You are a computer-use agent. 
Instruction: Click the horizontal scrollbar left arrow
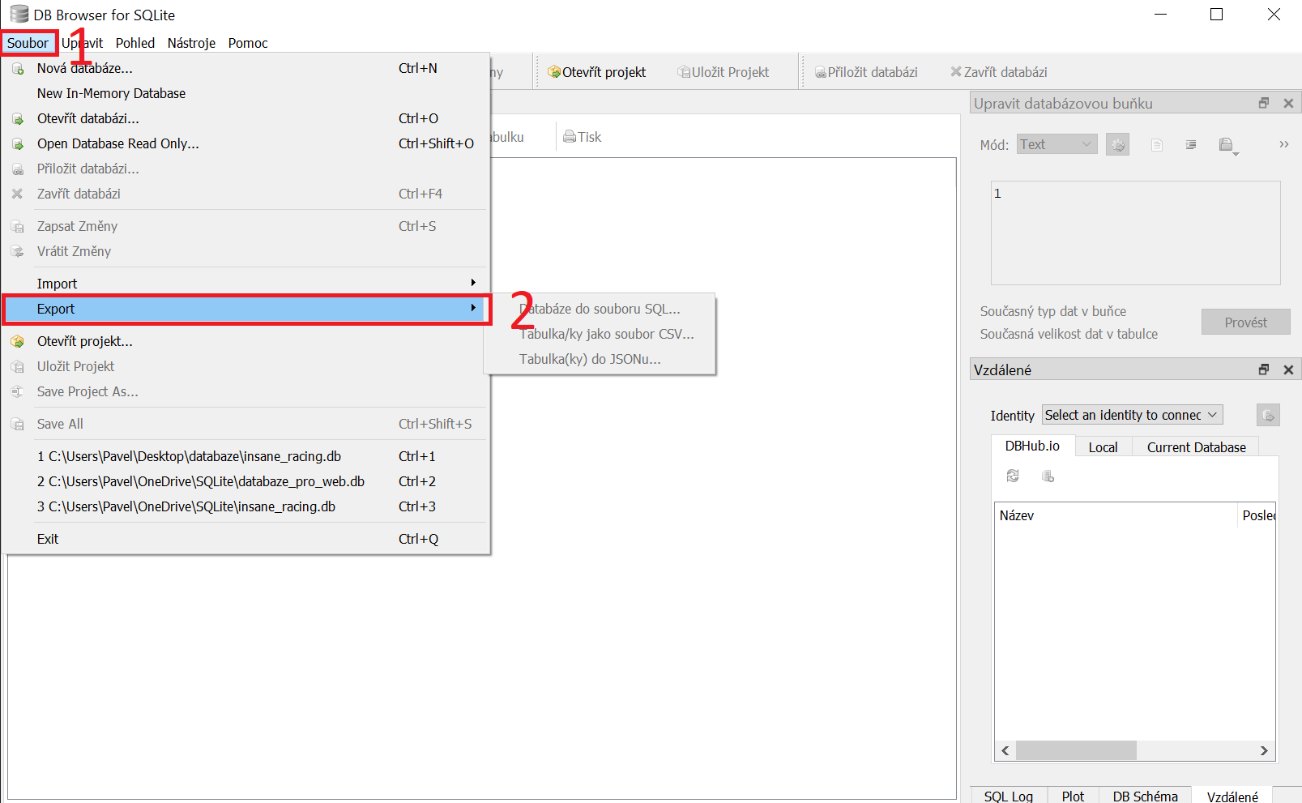[1005, 750]
